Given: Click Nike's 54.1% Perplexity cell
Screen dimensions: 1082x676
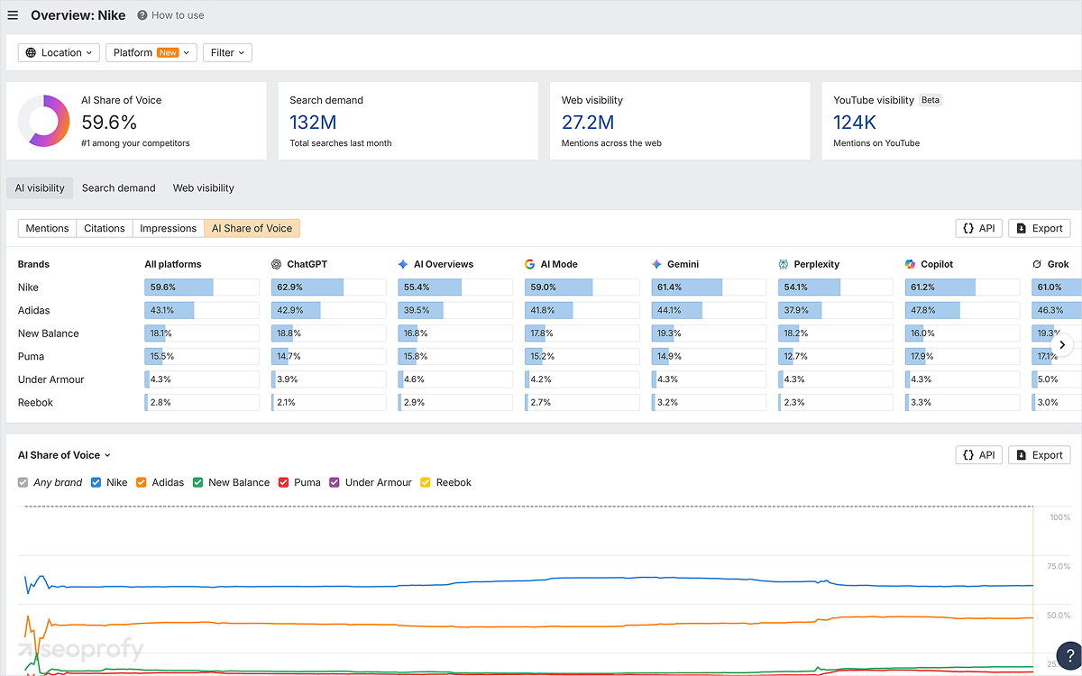Looking at the screenshot, I should pyautogui.click(x=835, y=288).
